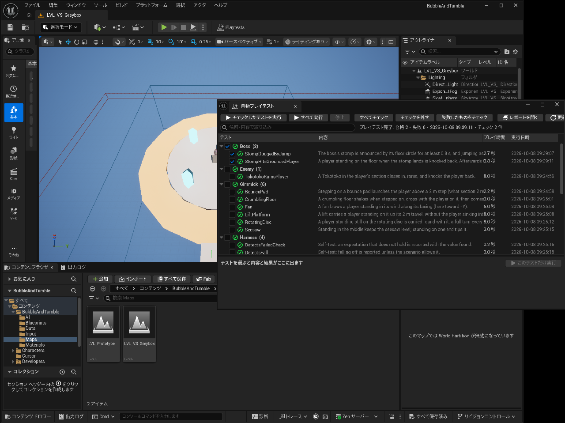Open the Favorites category in Place Actors

pyautogui.click(x=14, y=71)
